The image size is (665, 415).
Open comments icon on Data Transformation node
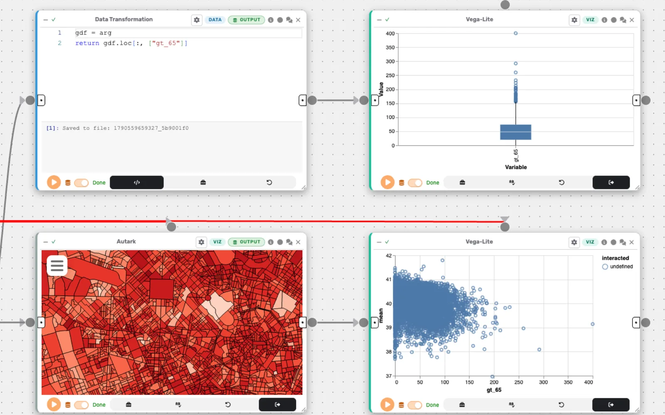point(289,20)
